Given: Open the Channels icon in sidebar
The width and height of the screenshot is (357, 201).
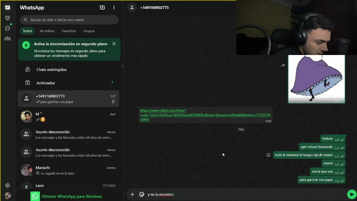Looking at the screenshot, I should point(8,28).
